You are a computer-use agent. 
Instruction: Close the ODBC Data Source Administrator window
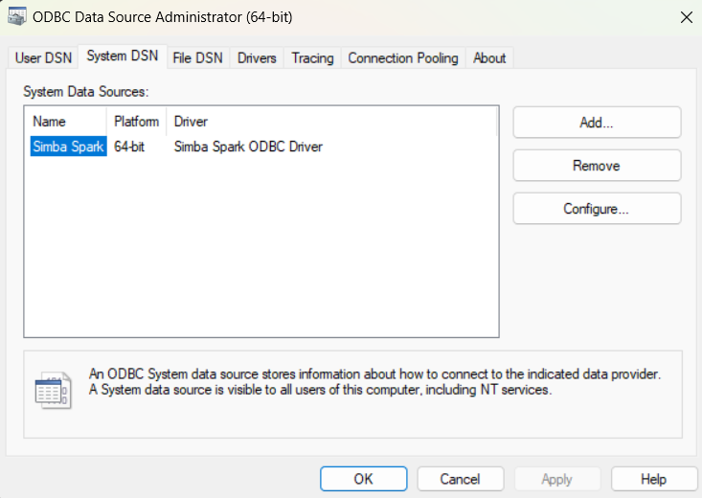pos(685,17)
